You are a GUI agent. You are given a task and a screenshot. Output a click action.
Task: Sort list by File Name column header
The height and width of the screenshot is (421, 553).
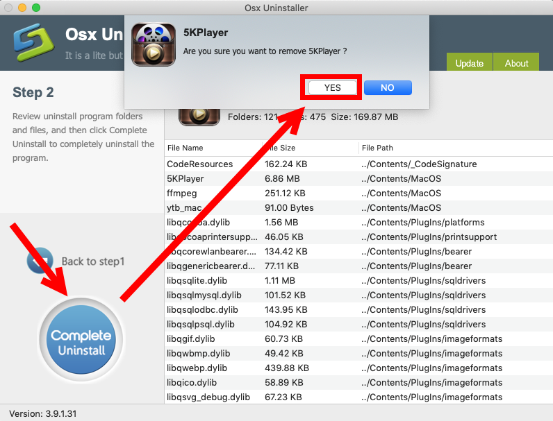click(185, 148)
